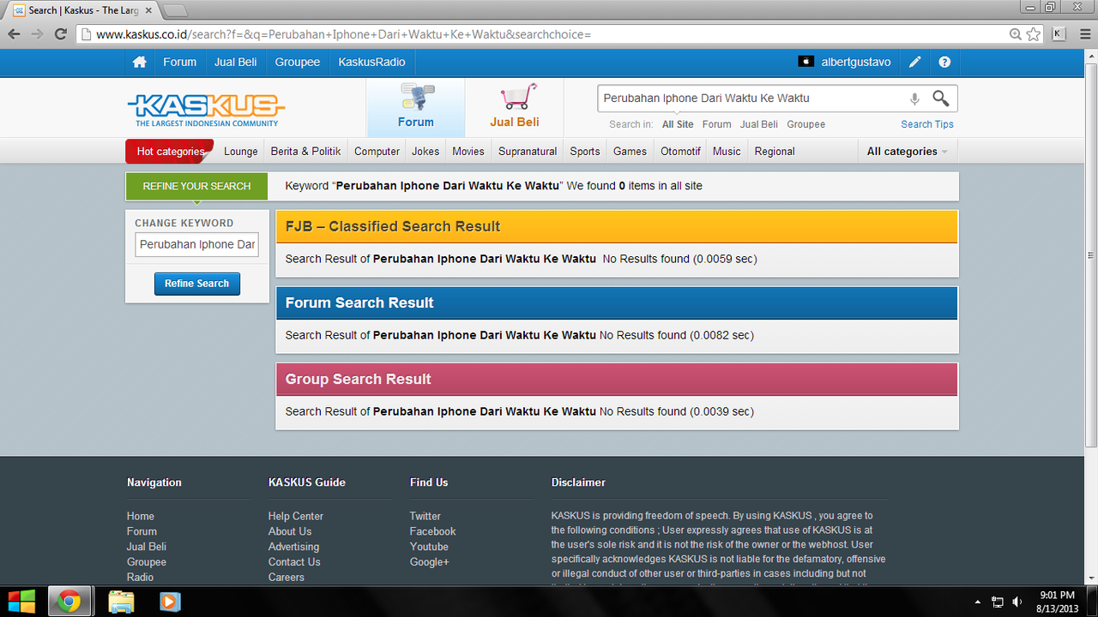Click the Change Keyword input field
This screenshot has height=617, width=1098.
coord(197,244)
